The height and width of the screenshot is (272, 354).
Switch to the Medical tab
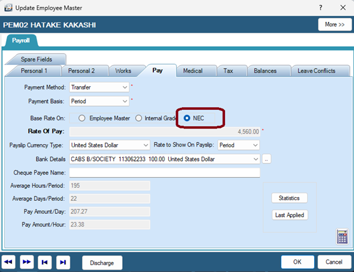(193, 71)
